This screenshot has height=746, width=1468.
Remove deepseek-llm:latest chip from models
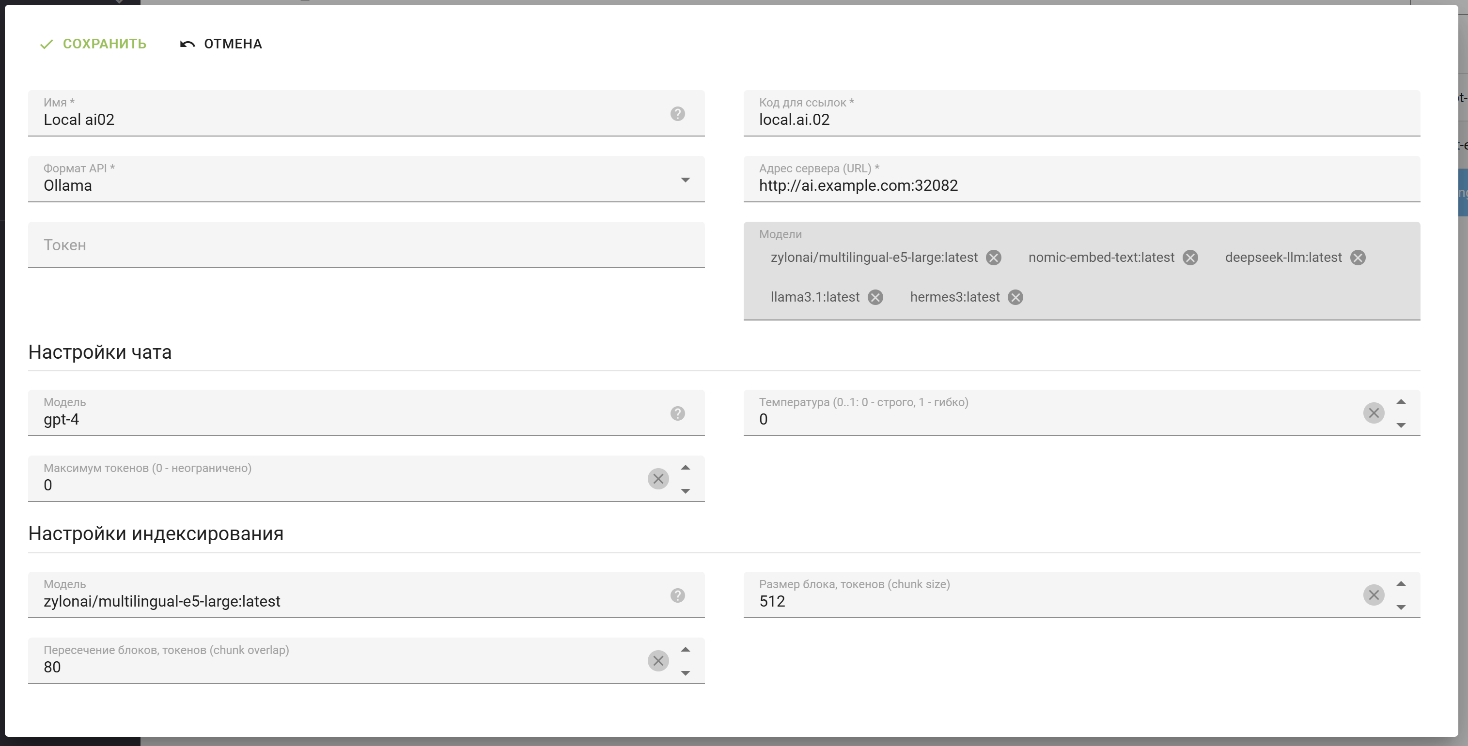(x=1358, y=258)
